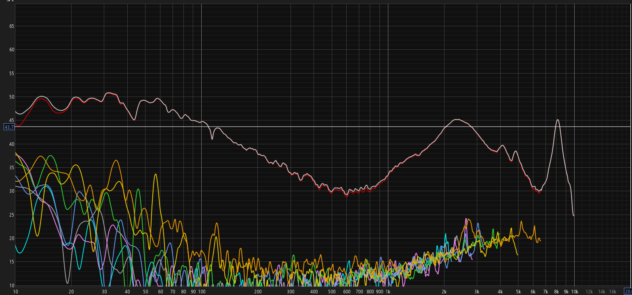Click the 800 frequency axis label
632x295 pixels.
(370, 291)
